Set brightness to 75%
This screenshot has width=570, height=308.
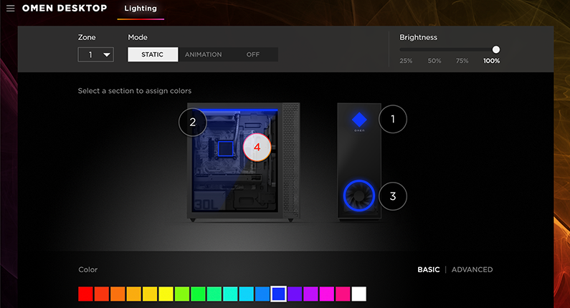coord(462,61)
